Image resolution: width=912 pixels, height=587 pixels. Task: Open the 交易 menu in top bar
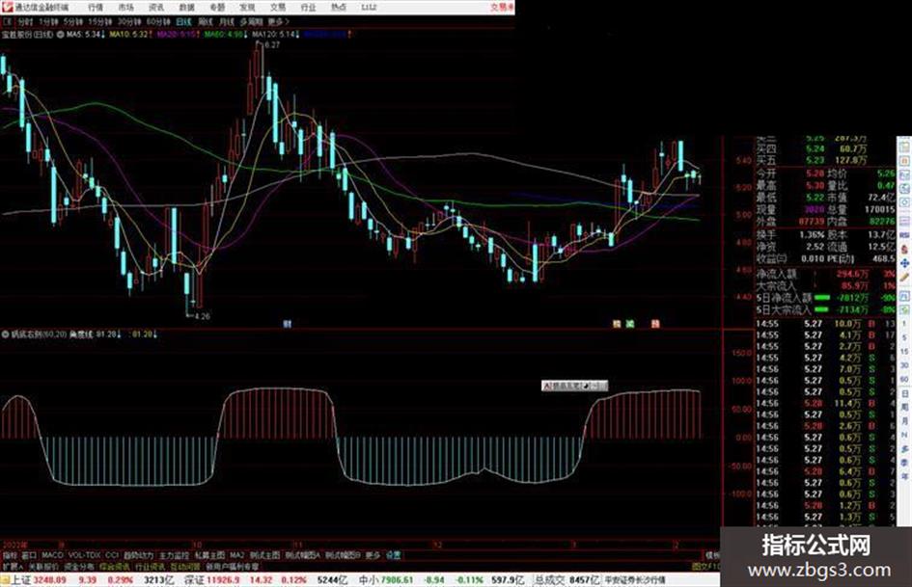coord(277,8)
